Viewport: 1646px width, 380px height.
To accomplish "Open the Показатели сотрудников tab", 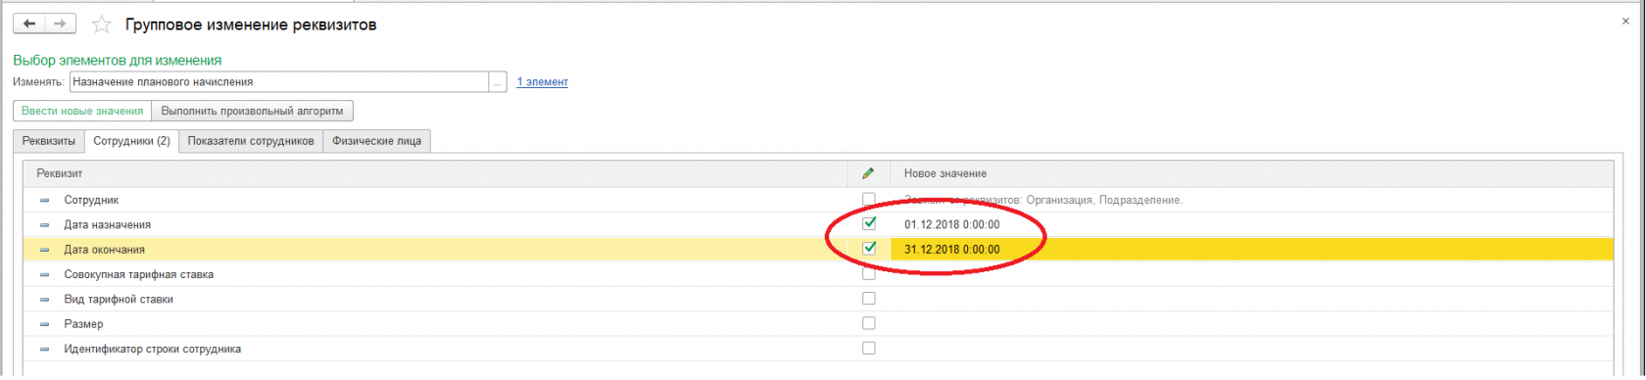I will pos(251,141).
